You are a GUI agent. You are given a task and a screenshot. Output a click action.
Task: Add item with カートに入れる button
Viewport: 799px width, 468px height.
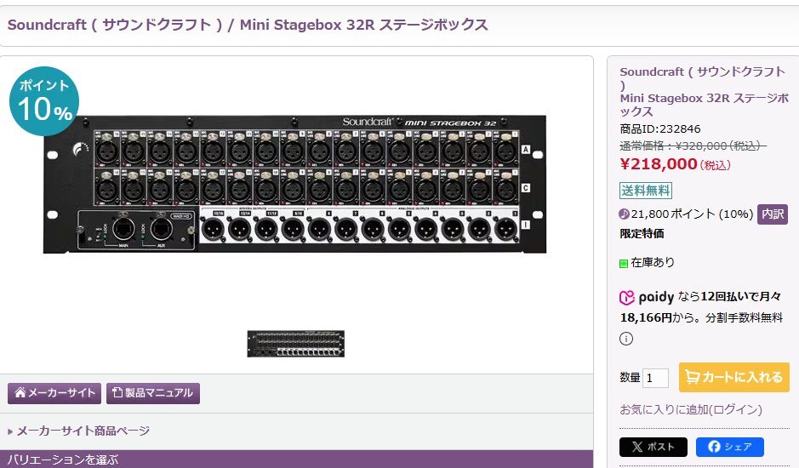(x=733, y=377)
